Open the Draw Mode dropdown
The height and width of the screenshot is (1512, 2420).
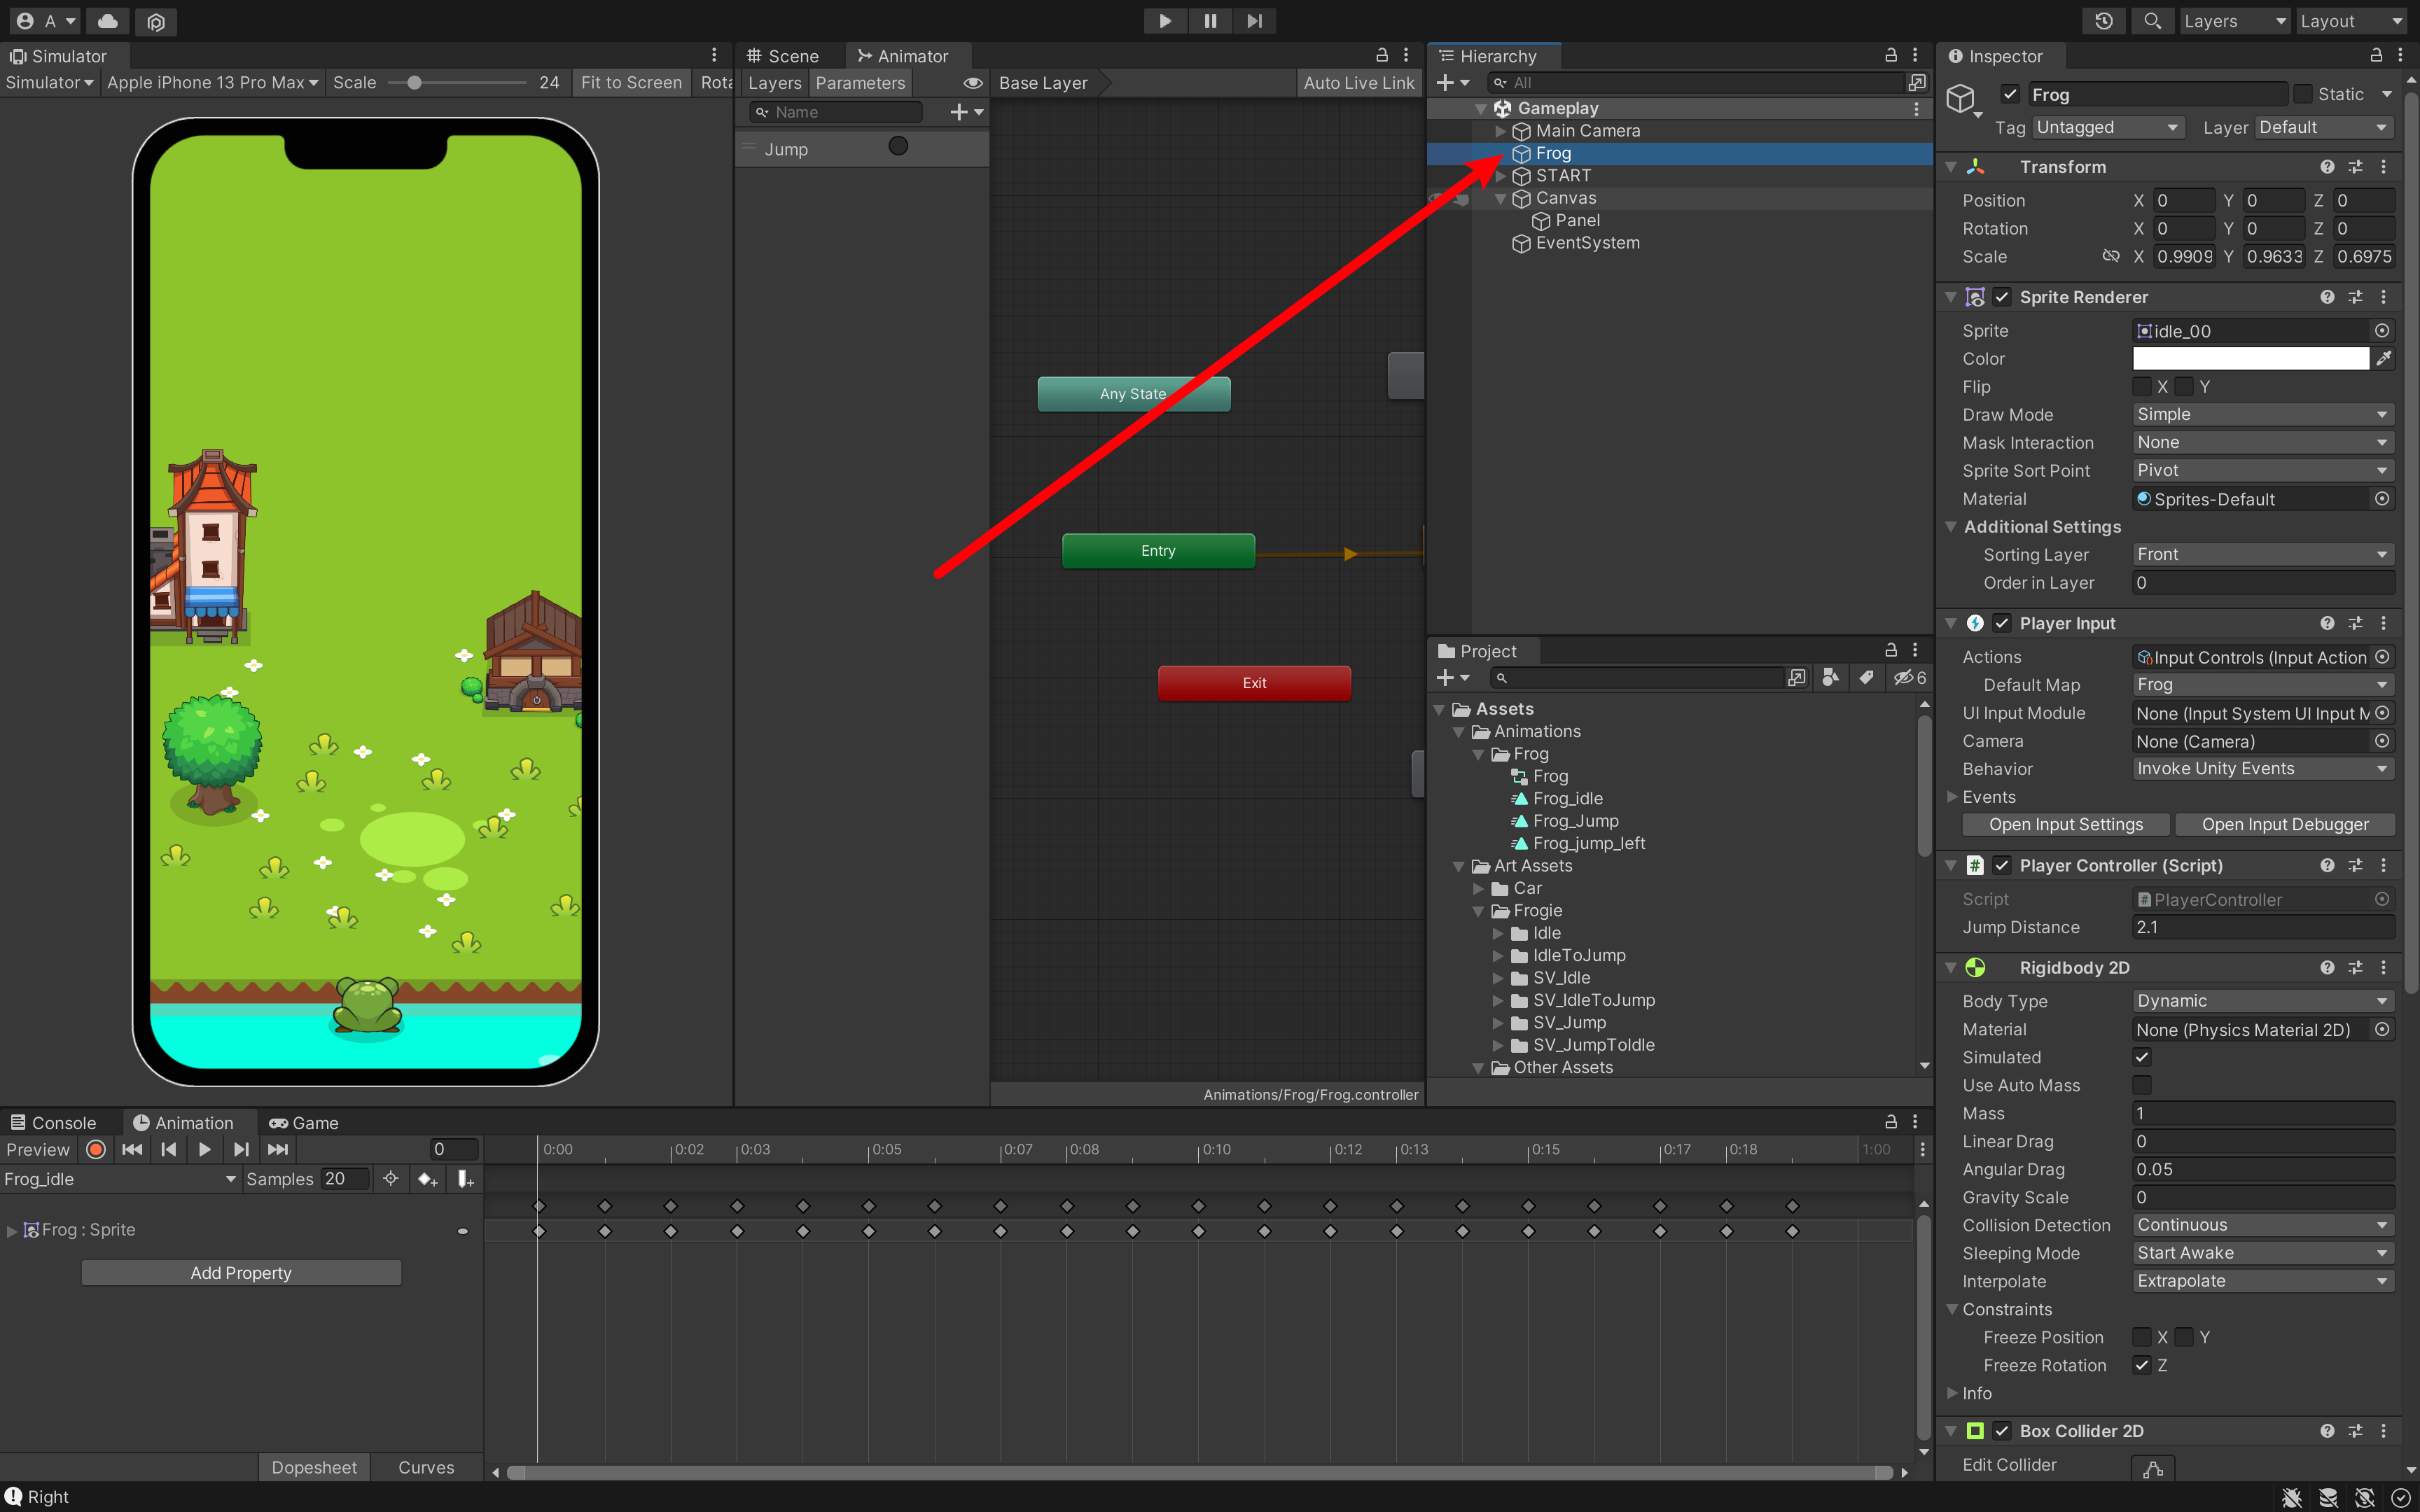[2263, 414]
